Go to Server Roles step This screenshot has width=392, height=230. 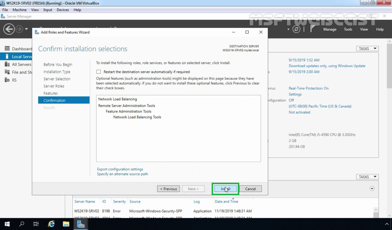54,86
